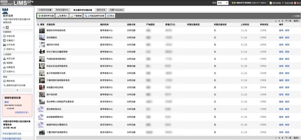Click the 登出 logout power icon
This screenshot has height=140, width=301.
click(295, 3)
